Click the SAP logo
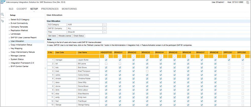The height and width of the screenshot is (107, 251). click(x=3, y=2)
